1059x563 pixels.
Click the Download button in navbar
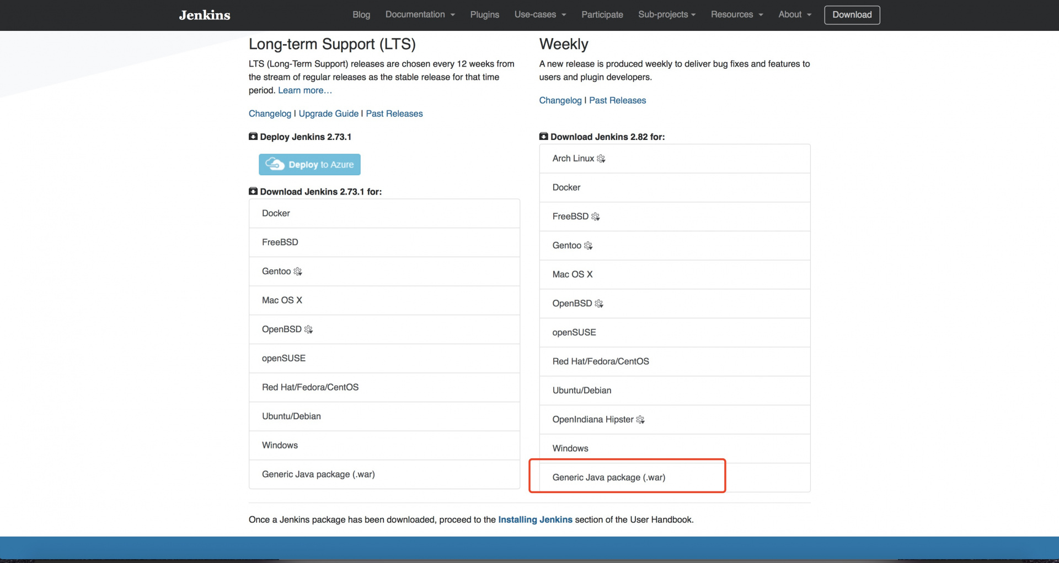pos(852,15)
